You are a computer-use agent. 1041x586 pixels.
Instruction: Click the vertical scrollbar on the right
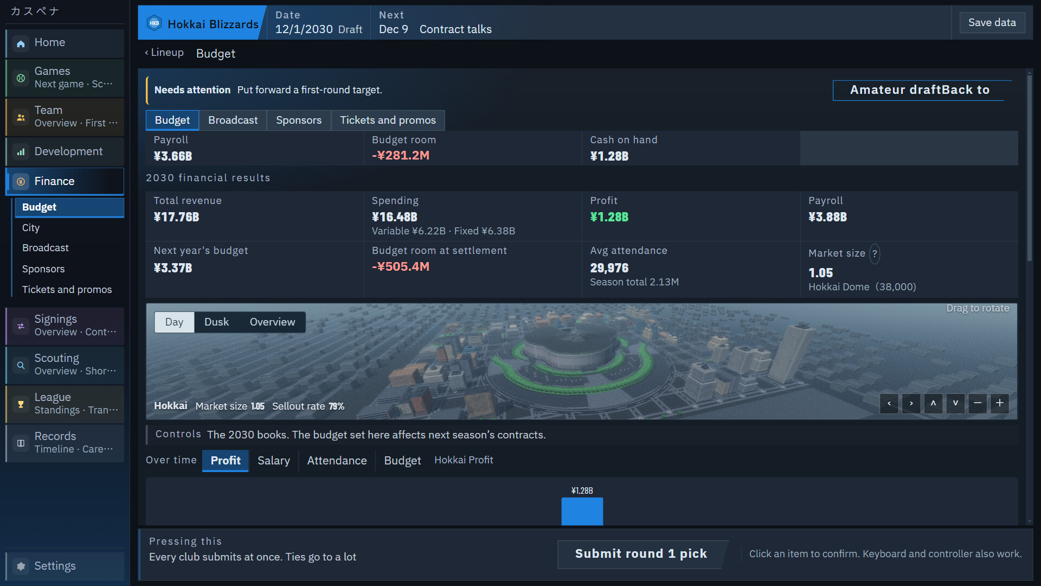(x=1029, y=168)
